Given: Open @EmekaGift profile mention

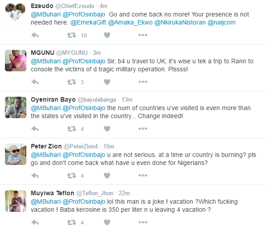Looking at the screenshot, I should [x=88, y=23].
